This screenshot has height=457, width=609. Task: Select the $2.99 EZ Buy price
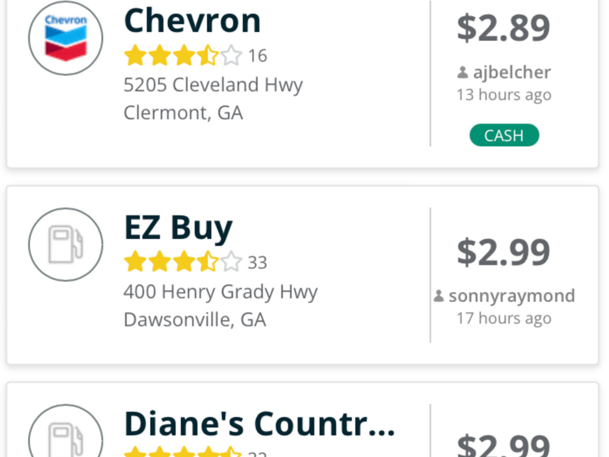tap(503, 251)
